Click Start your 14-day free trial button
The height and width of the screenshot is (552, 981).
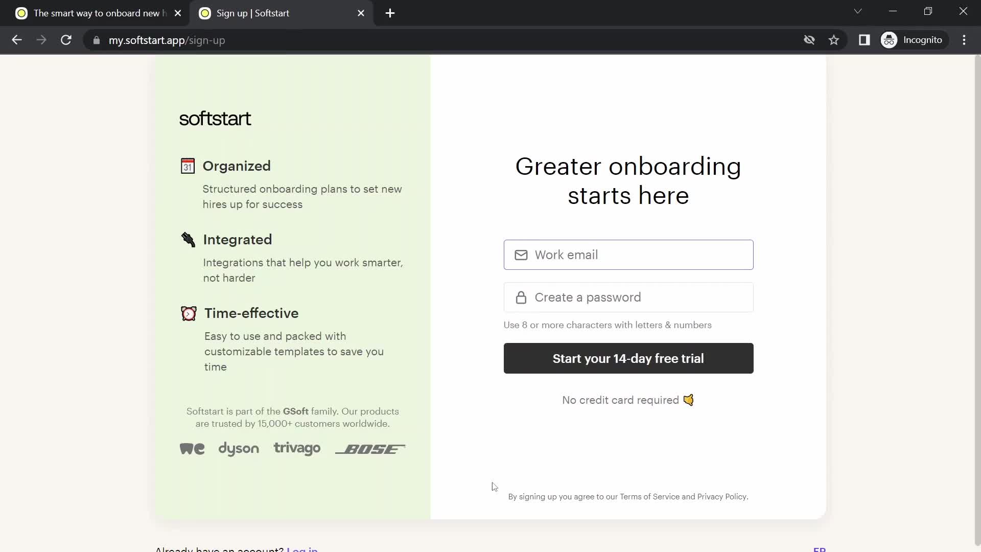tap(628, 358)
